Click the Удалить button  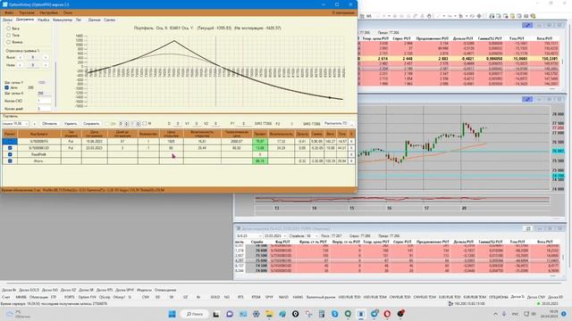coord(71,124)
